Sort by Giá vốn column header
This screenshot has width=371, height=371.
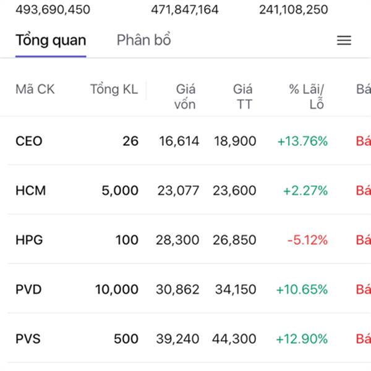185,96
